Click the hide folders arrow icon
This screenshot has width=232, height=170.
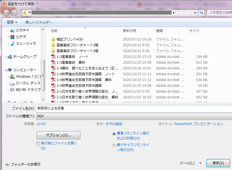tap(7, 164)
